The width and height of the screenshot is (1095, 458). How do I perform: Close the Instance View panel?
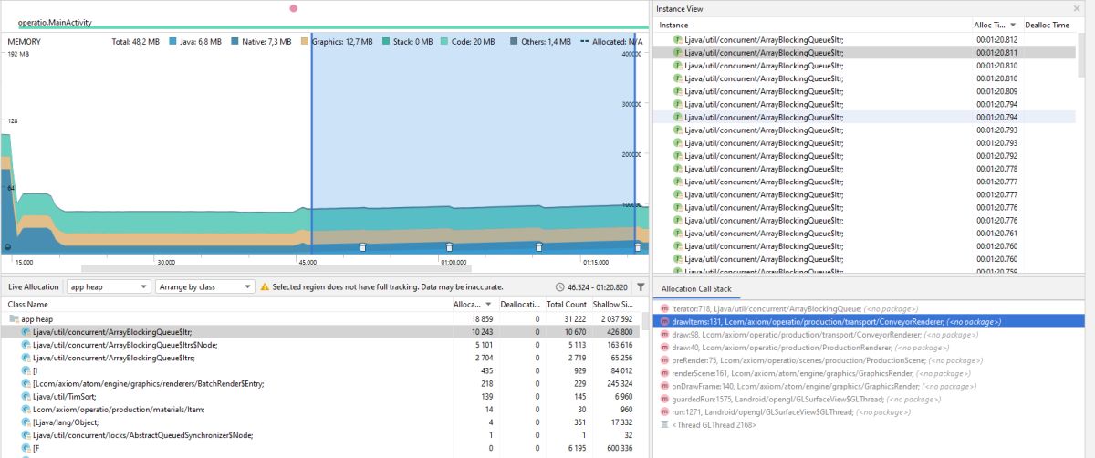[1077, 8]
